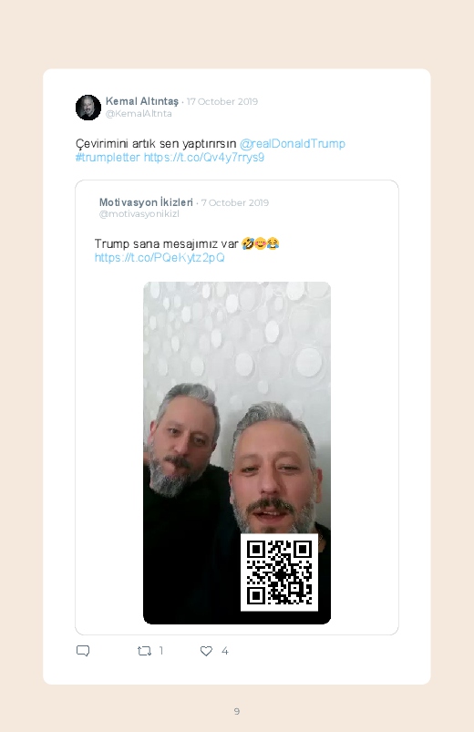This screenshot has height=732, width=474.
Task: Click the QR code in video
Action: click(279, 572)
